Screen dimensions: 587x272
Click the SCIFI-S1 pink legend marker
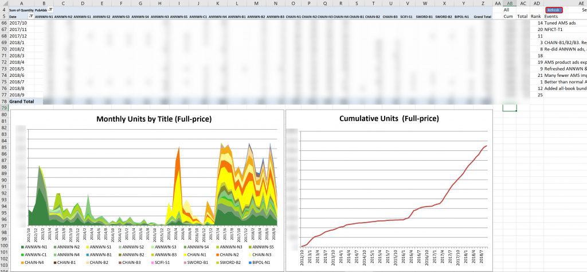tap(151, 262)
